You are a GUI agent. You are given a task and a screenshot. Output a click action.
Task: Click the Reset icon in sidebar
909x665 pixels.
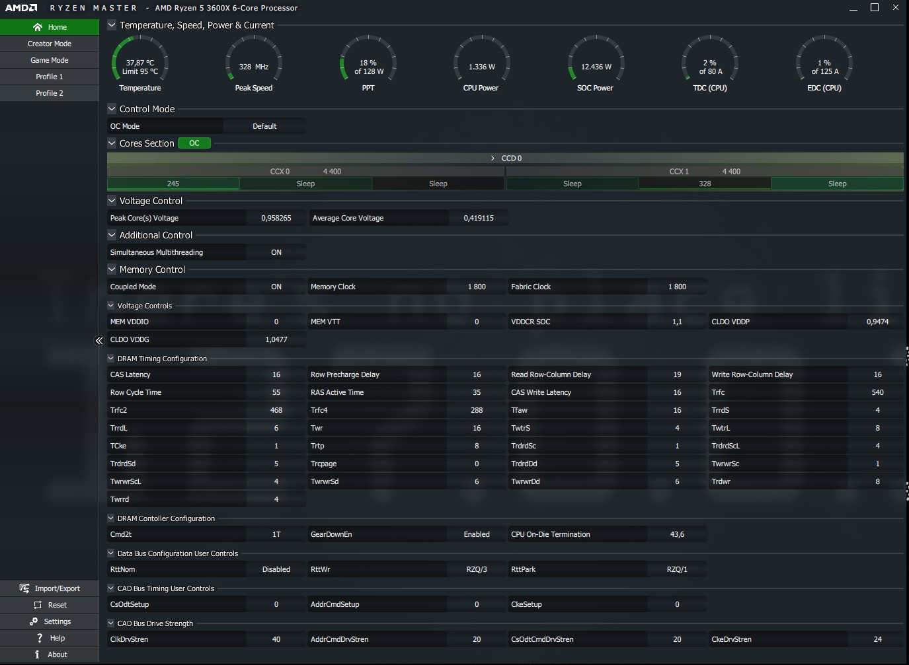point(38,605)
